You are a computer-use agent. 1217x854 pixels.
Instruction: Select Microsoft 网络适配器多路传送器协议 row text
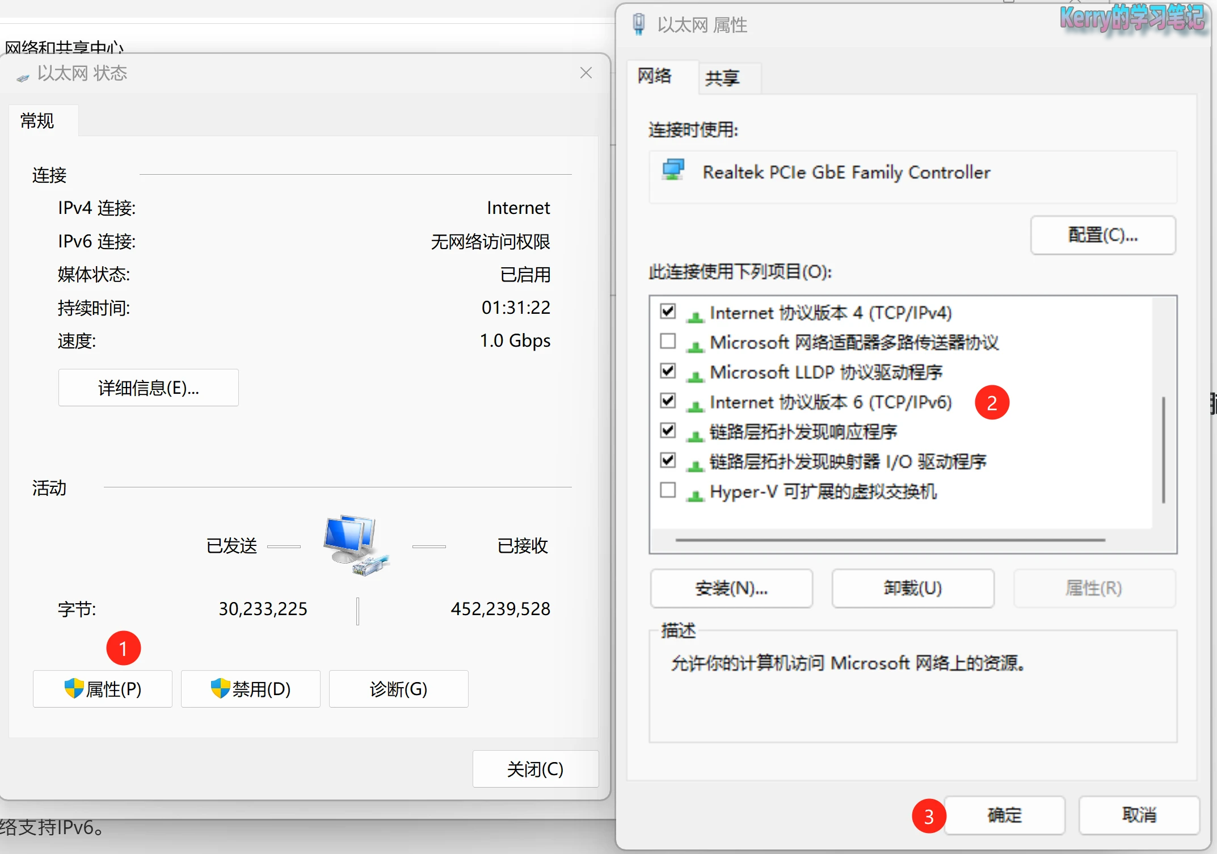tap(854, 342)
